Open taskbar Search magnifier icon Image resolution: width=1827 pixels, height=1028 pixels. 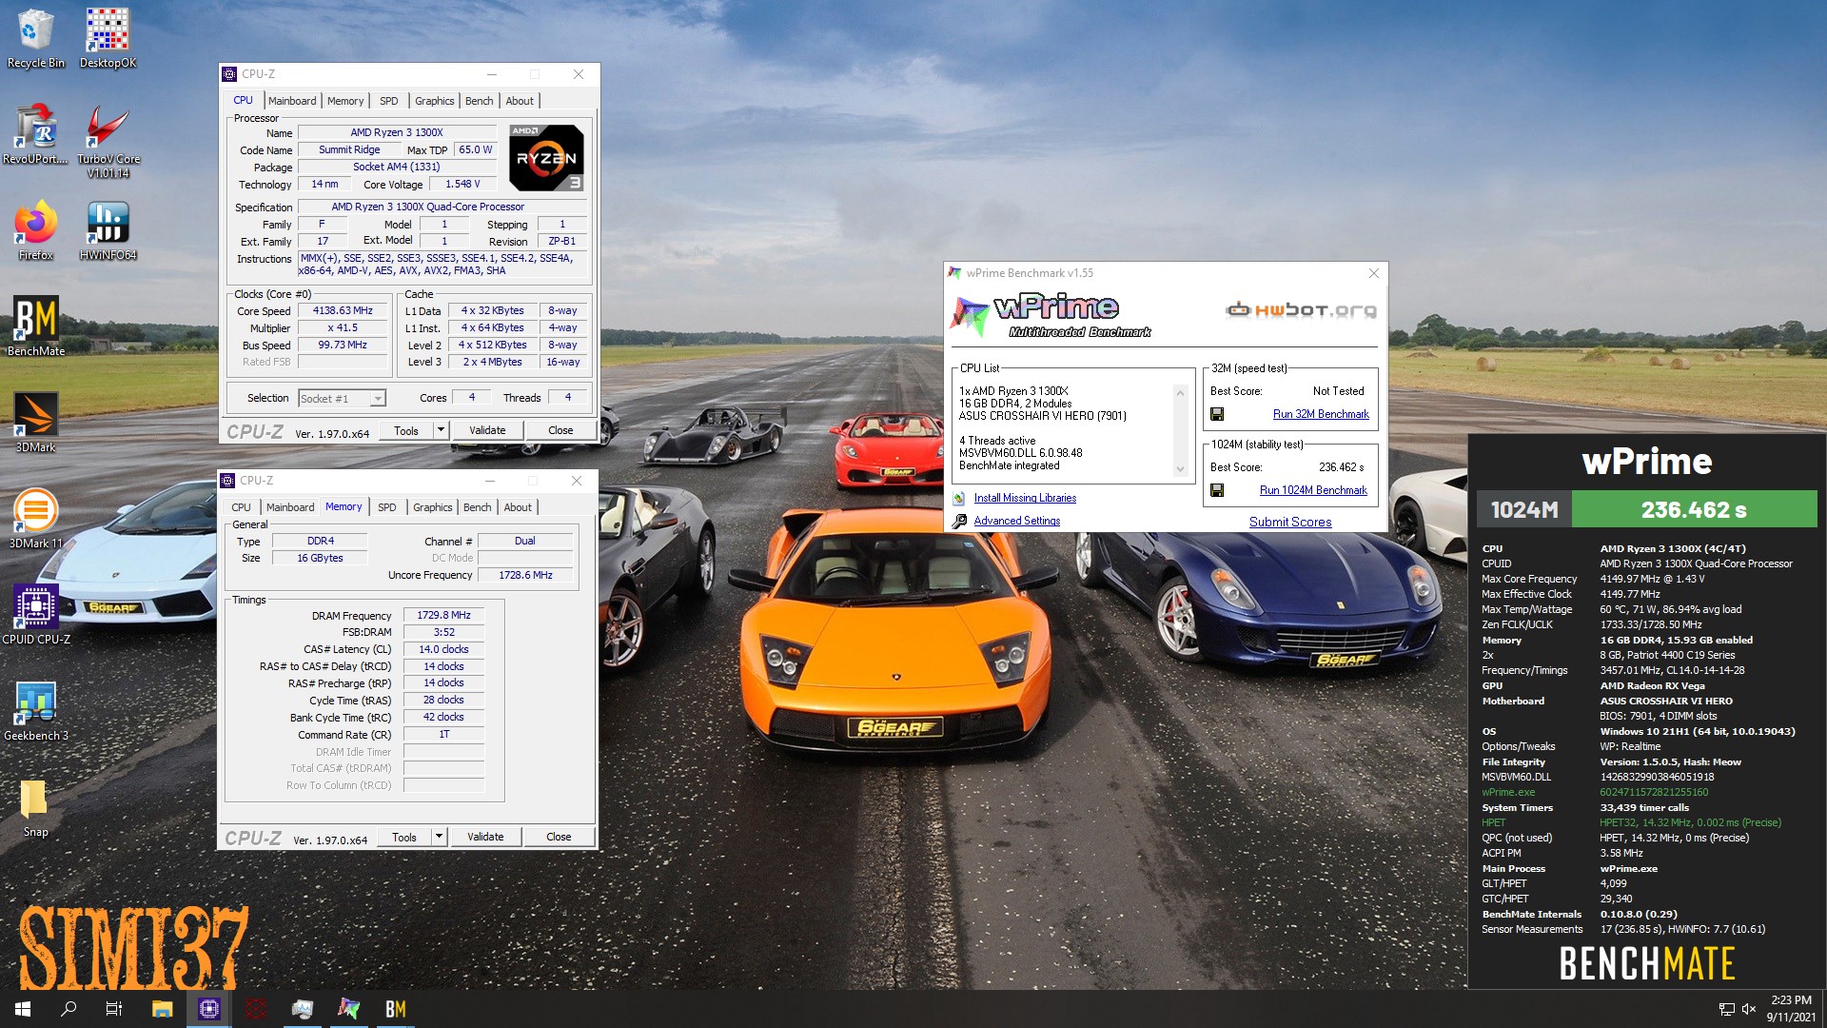(x=69, y=1009)
